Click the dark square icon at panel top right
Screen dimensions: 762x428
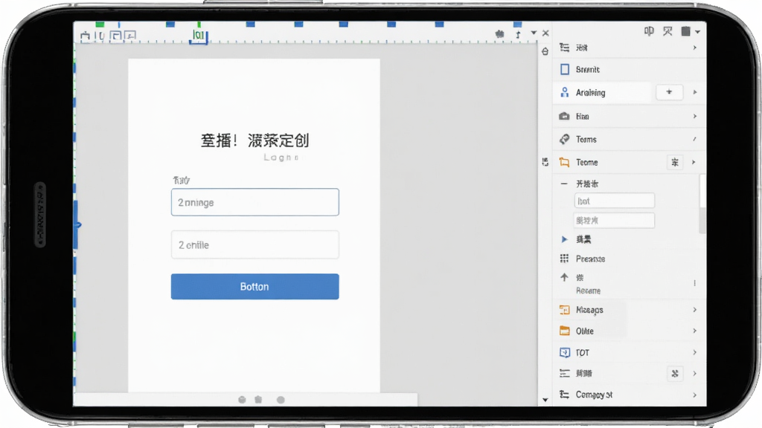click(x=685, y=31)
